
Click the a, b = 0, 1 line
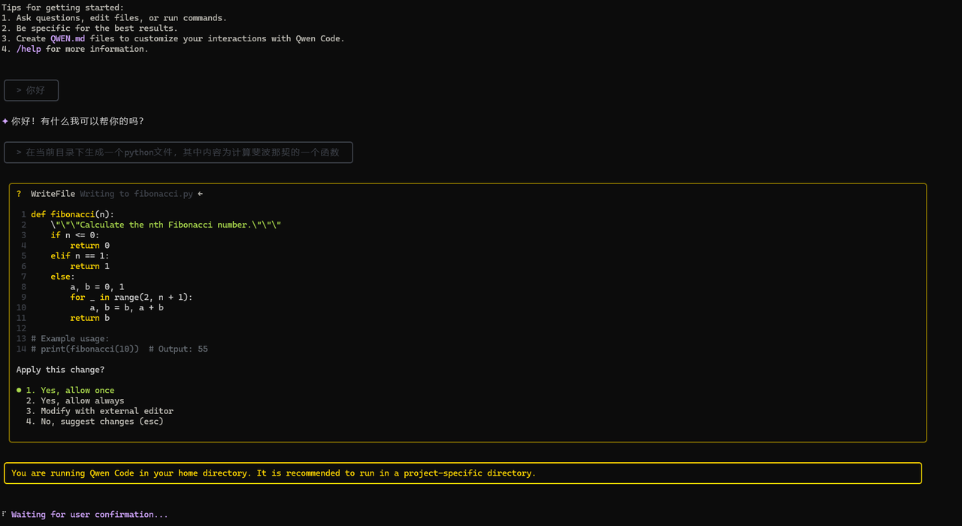[97, 287]
